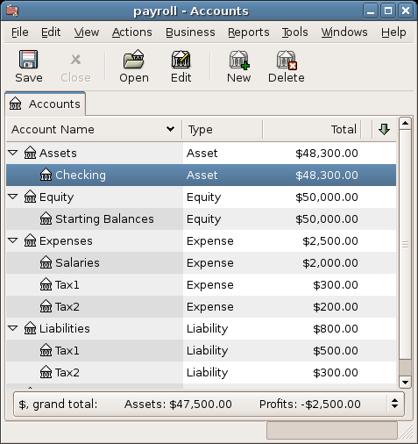Click the Accounts tab bank icon
Screen dimensions: 418x444
click(15, 104)
